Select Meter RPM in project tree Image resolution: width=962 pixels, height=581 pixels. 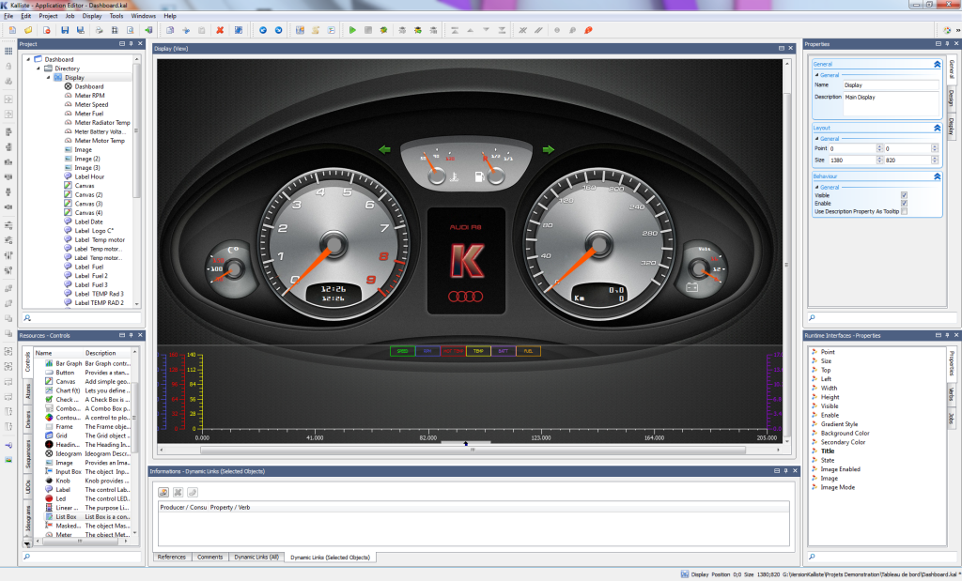tap(89, 96)
